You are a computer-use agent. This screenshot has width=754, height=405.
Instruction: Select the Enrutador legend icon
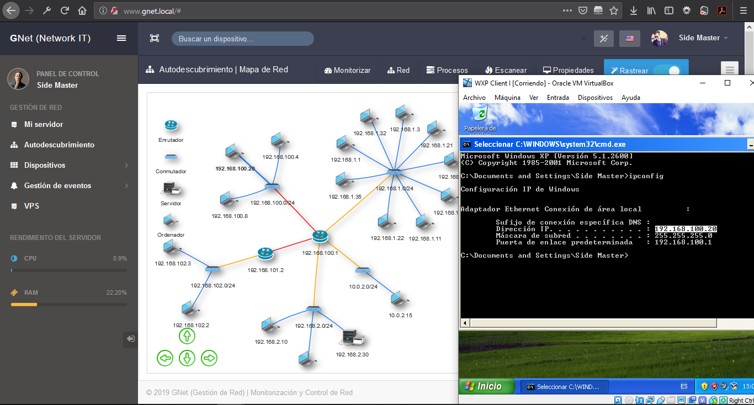(x=171, y=126)
